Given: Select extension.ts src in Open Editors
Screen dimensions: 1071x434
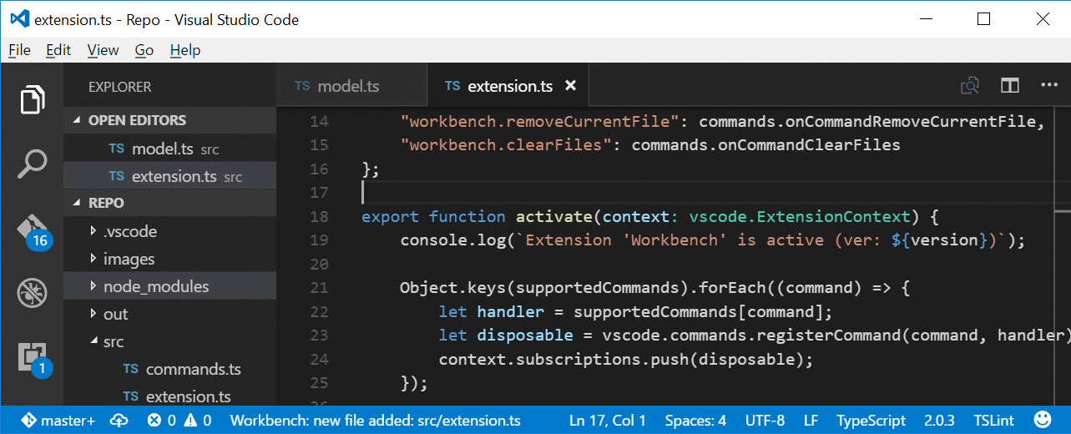Looking at the screenshot, I should click(169, 176).
